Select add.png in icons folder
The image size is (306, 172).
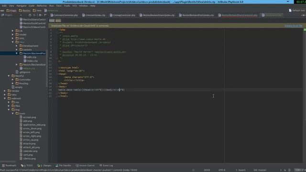25,121
